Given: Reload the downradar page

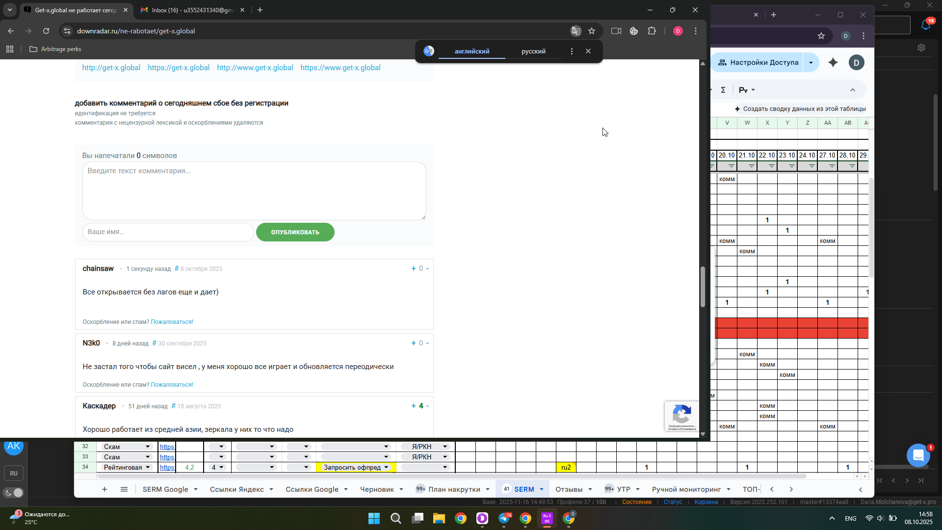Looking at the screenshot, I should click(x=46, y=31).
